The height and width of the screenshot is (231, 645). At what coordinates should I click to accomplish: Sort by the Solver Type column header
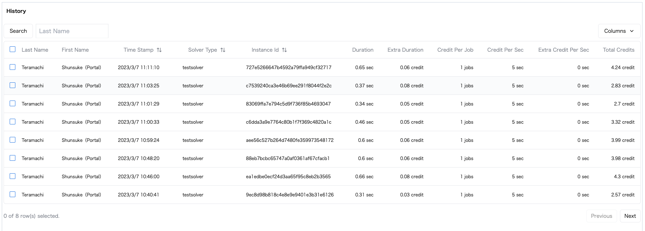(202, 50)
